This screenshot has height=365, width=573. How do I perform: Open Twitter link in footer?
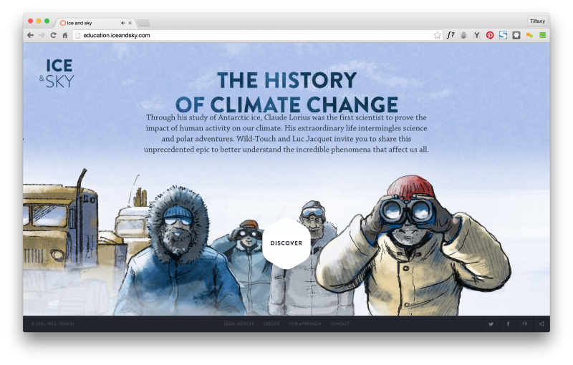(x=491, y=323)
